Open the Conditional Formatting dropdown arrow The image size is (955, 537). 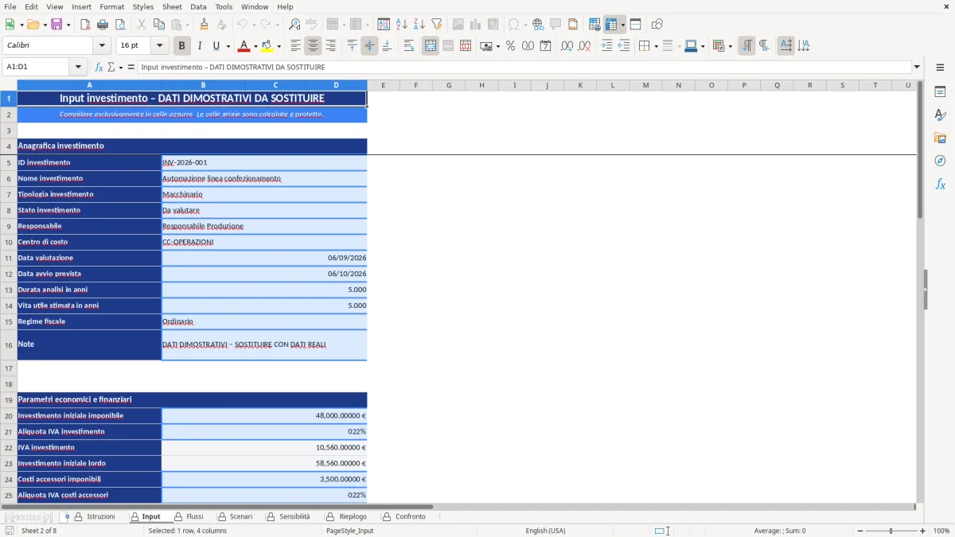[730, 46]
